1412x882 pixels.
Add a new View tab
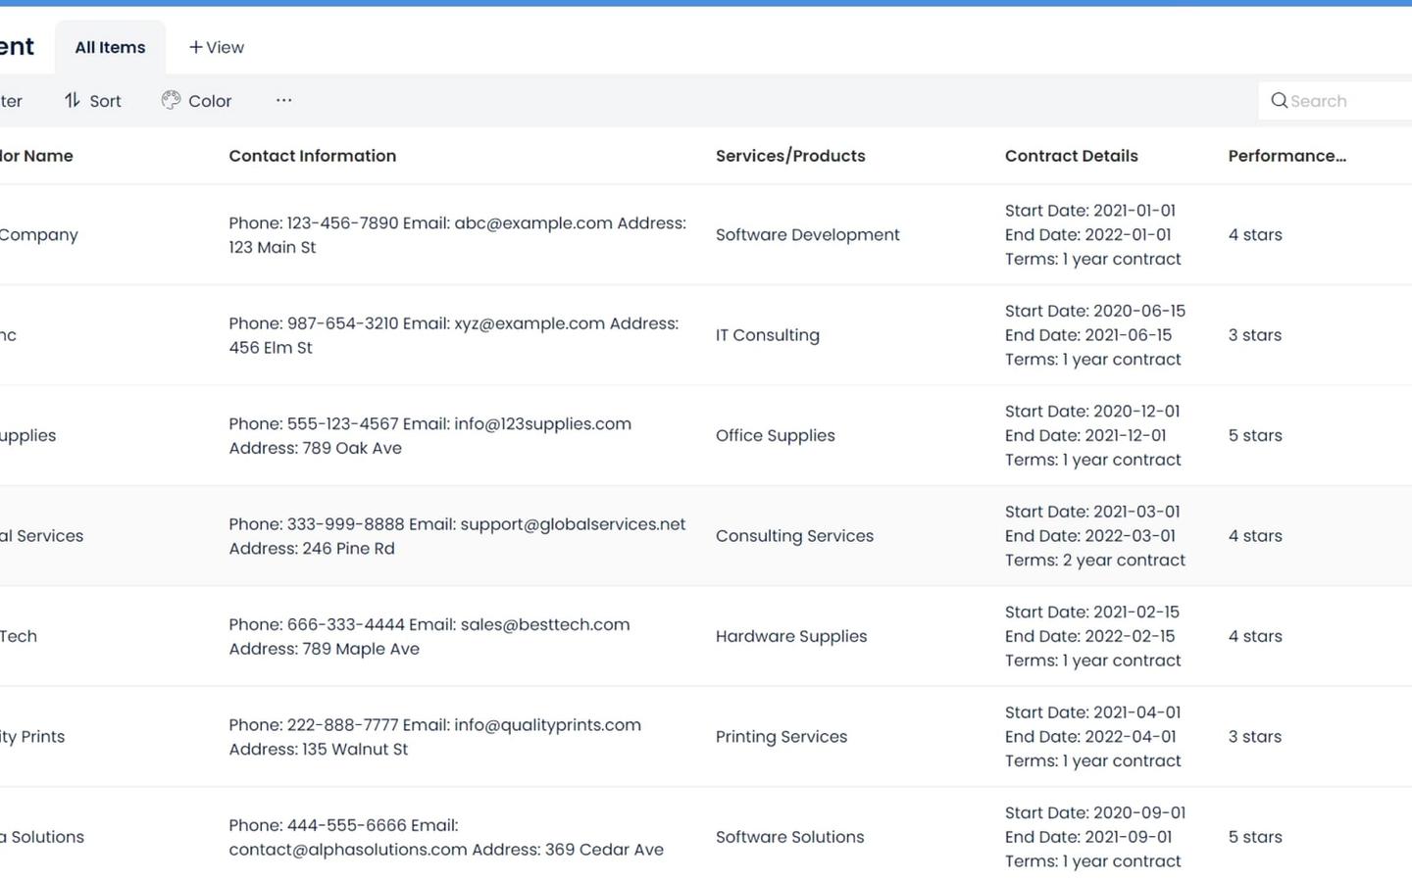pos(217,47)
